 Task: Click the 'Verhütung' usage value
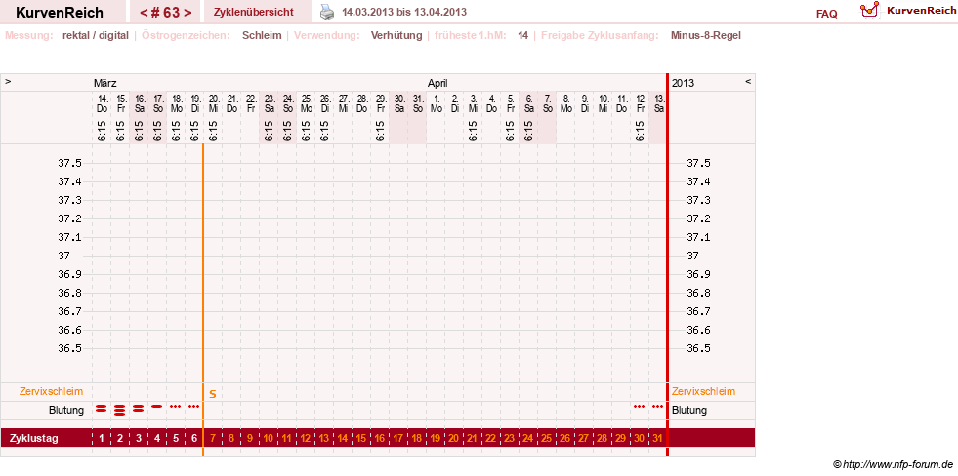[396, 35]
